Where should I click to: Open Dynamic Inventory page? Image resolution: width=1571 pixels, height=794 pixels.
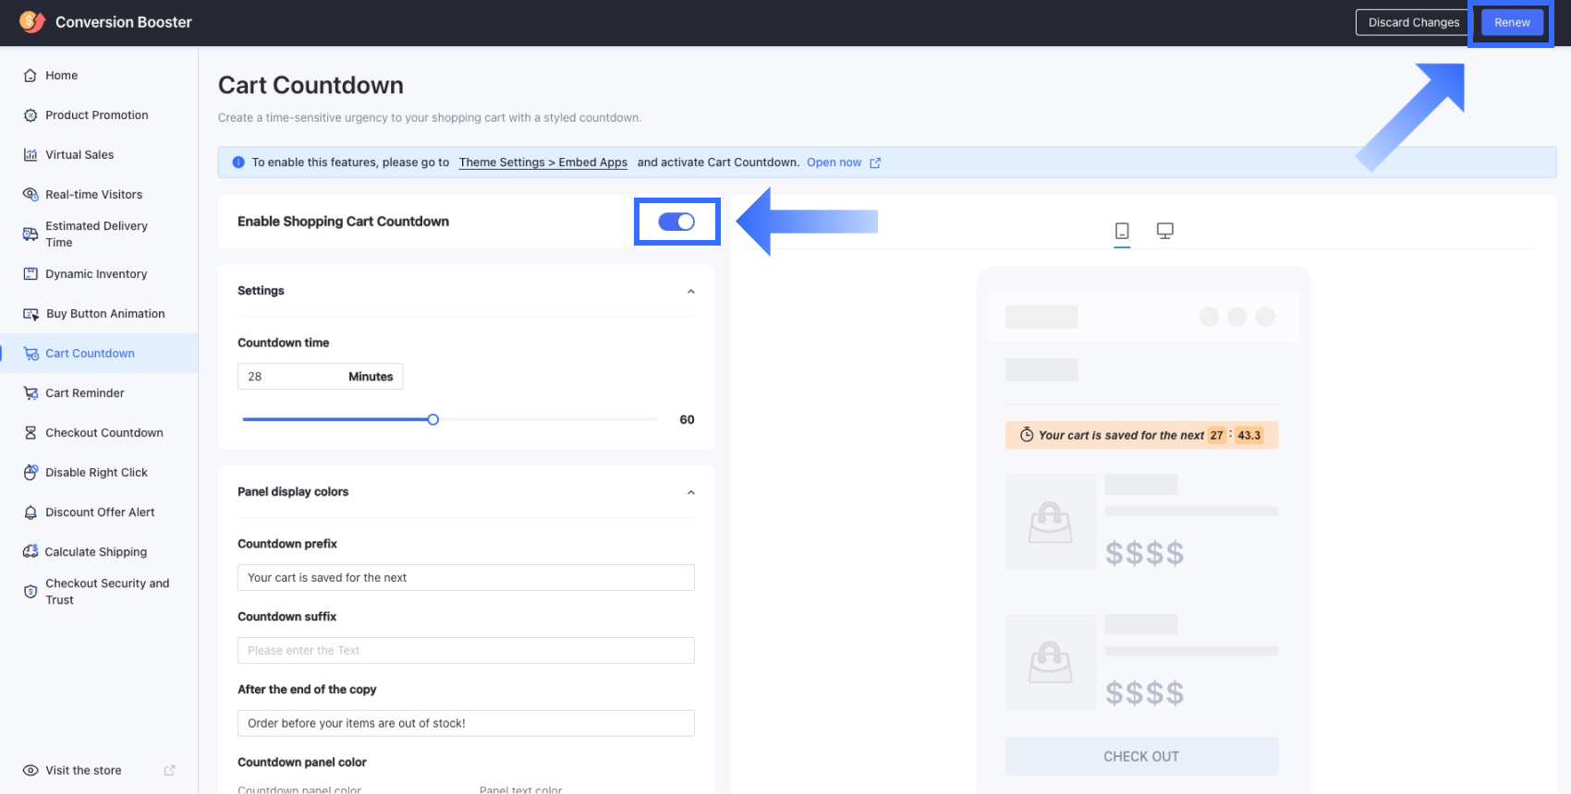coord(96,274)
